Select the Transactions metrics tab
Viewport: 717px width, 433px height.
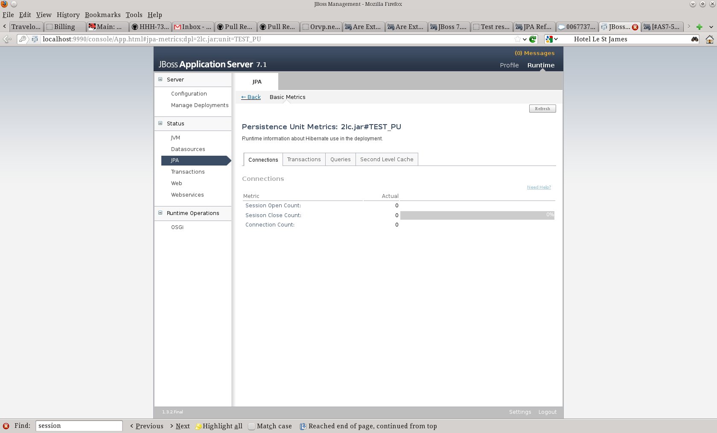point(304,160)
